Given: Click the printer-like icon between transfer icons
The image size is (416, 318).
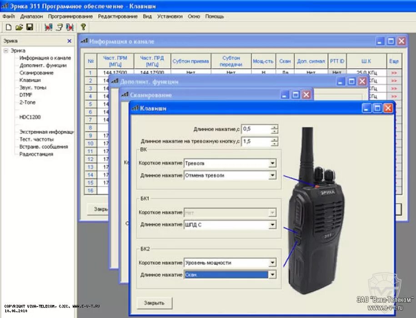Looking at the screenshot, I should click(60, 27).
